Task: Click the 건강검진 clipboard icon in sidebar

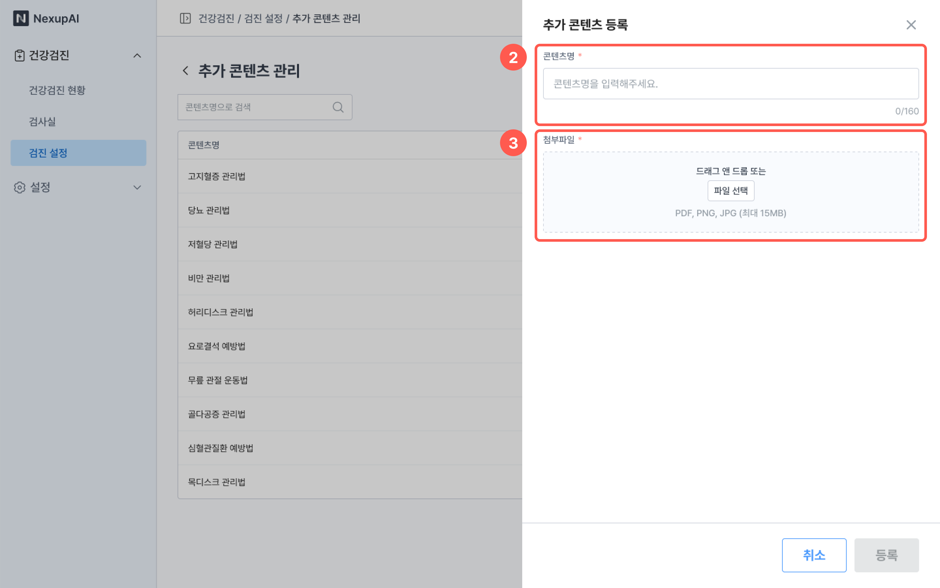Action: pos(20,56)
